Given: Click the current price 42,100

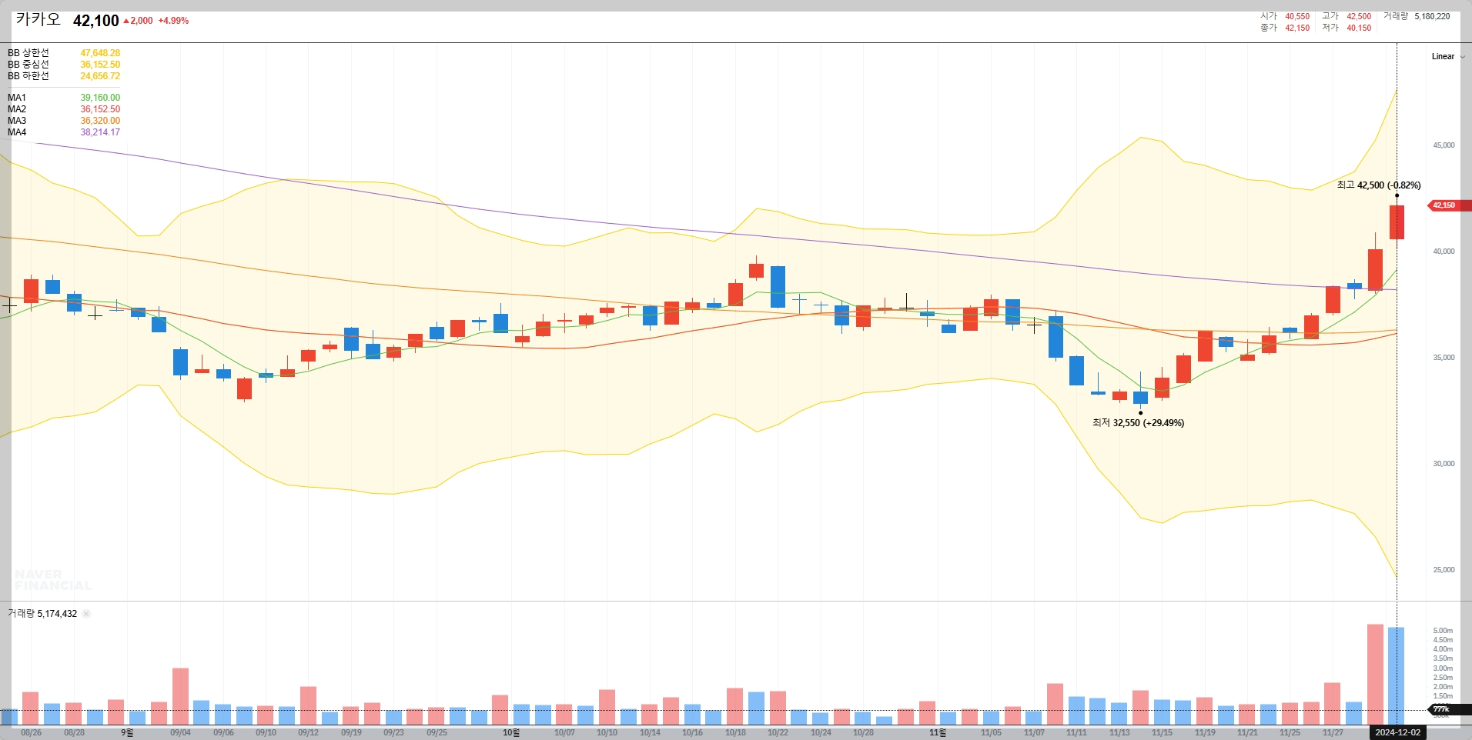Looking at the screenshot, I should point(96,21).
